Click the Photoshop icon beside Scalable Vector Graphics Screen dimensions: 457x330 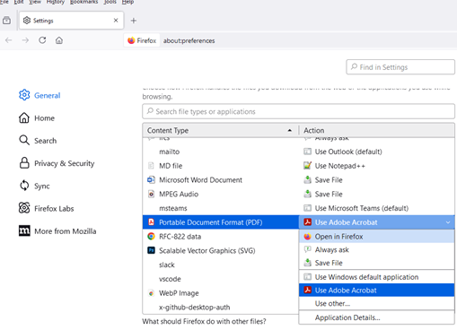pos(152,250)
